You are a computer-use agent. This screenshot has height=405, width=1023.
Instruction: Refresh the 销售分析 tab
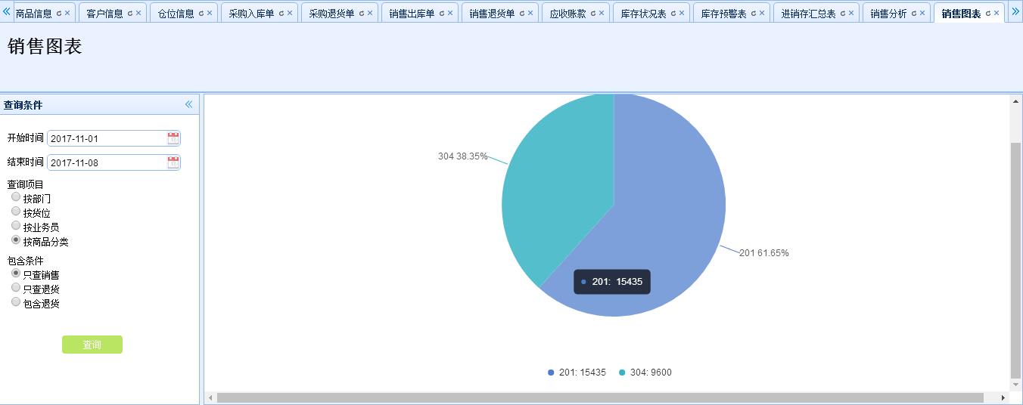(x=913, y=13)
